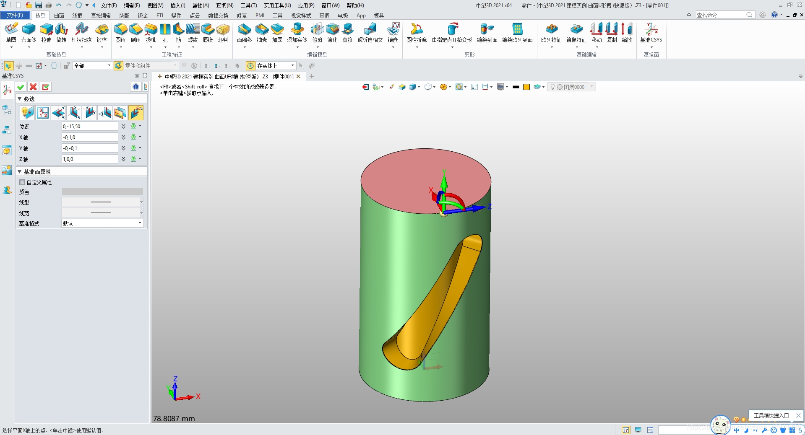
Task: Add a new document tab with plus
Action: click(x=312, y=76)
